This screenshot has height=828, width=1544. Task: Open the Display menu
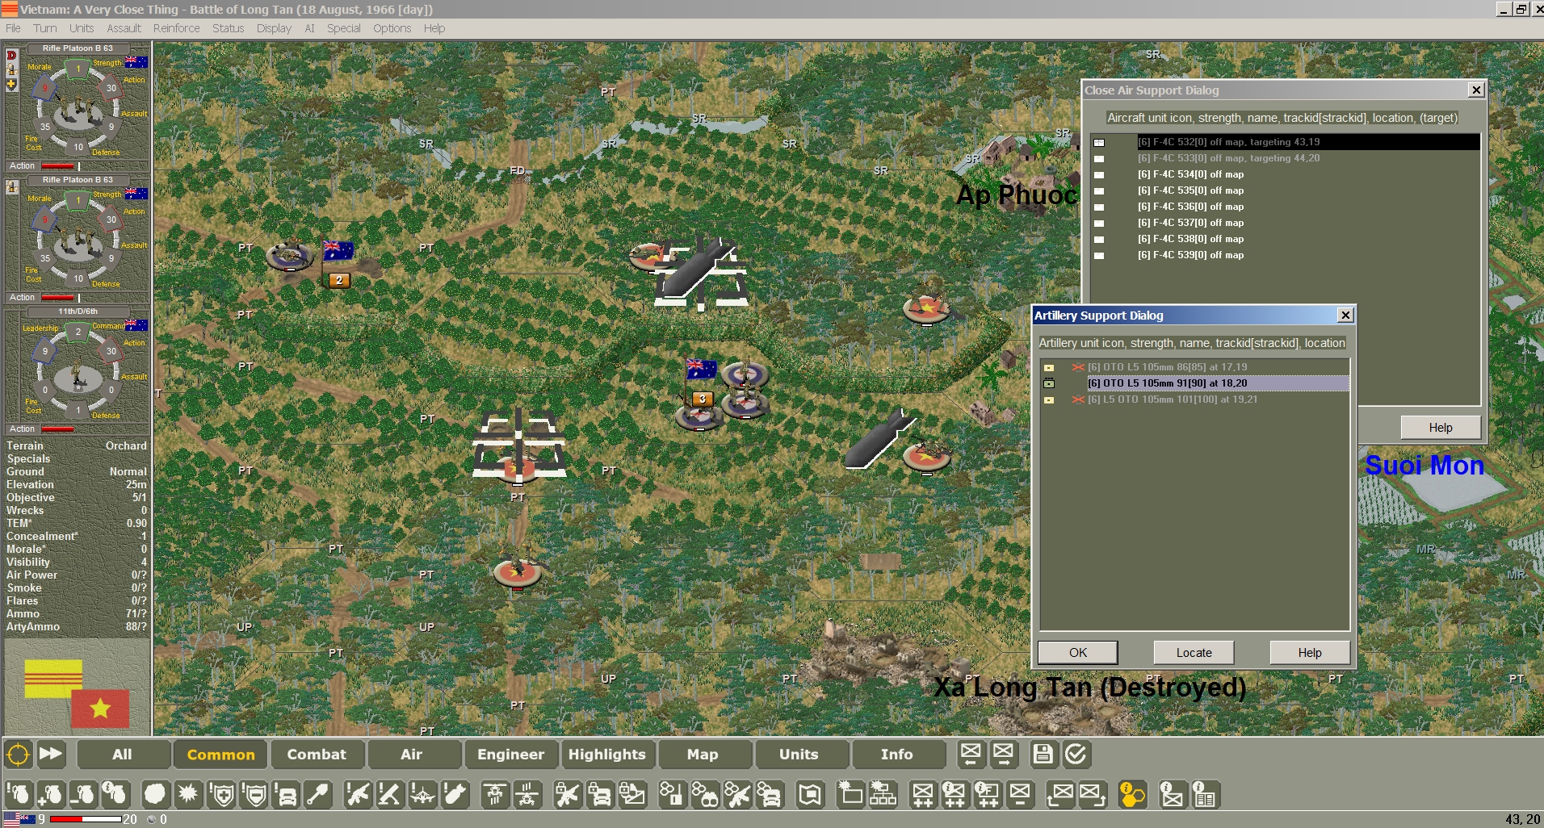click(274, 28)
